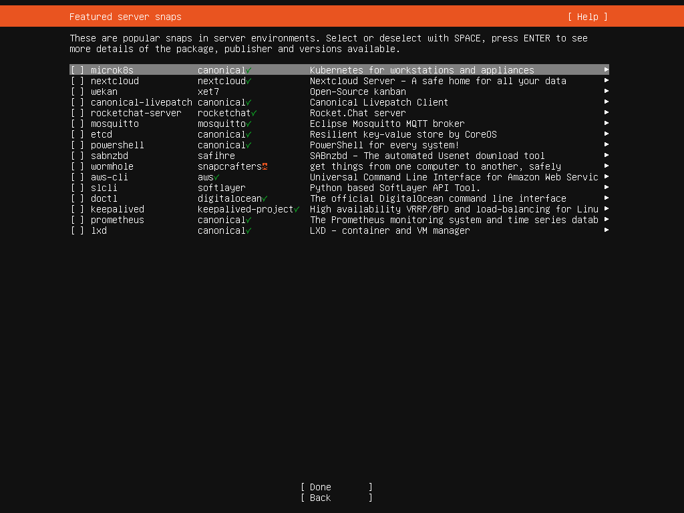Open details arrow for prometheus snap
This screenshot has width=684, height=513.
point(607,220)
